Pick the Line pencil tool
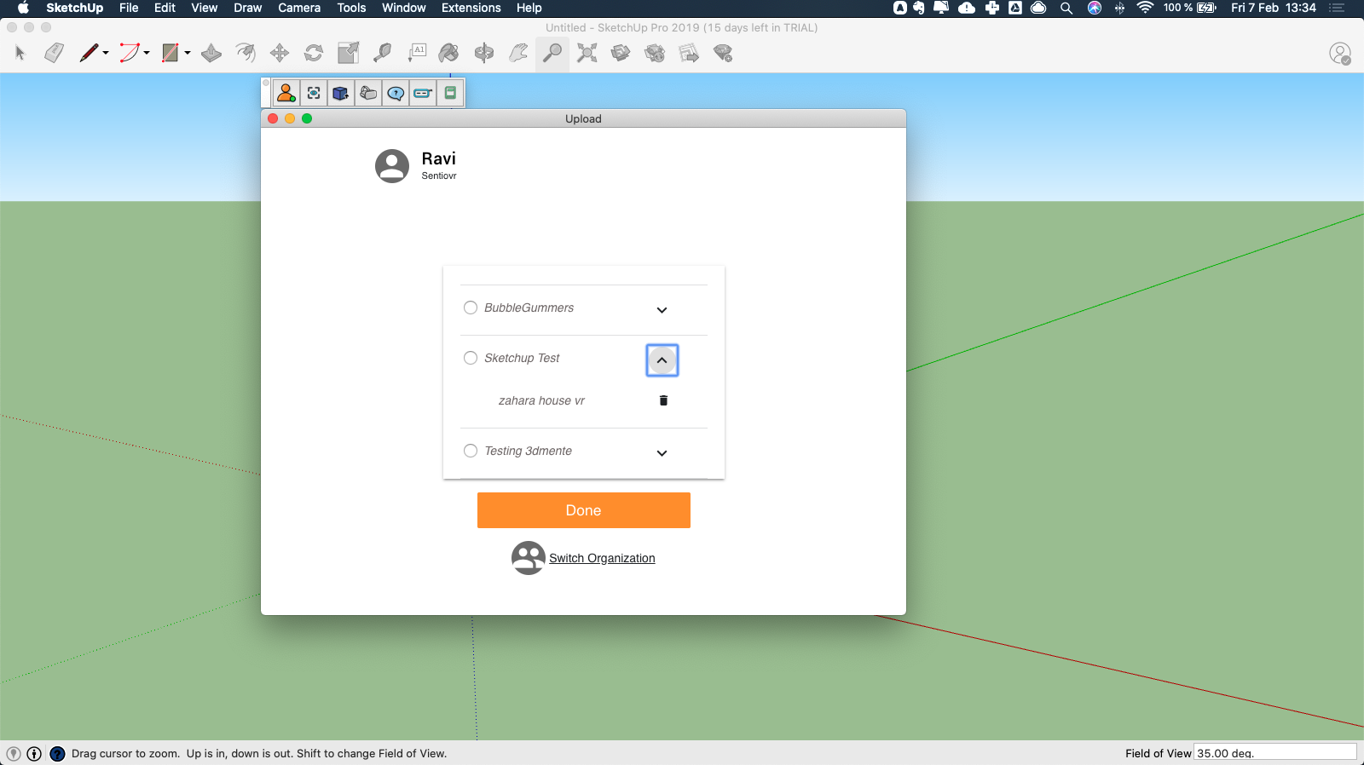This screenshot has width=1364, height=765. (x=89, y=53)
